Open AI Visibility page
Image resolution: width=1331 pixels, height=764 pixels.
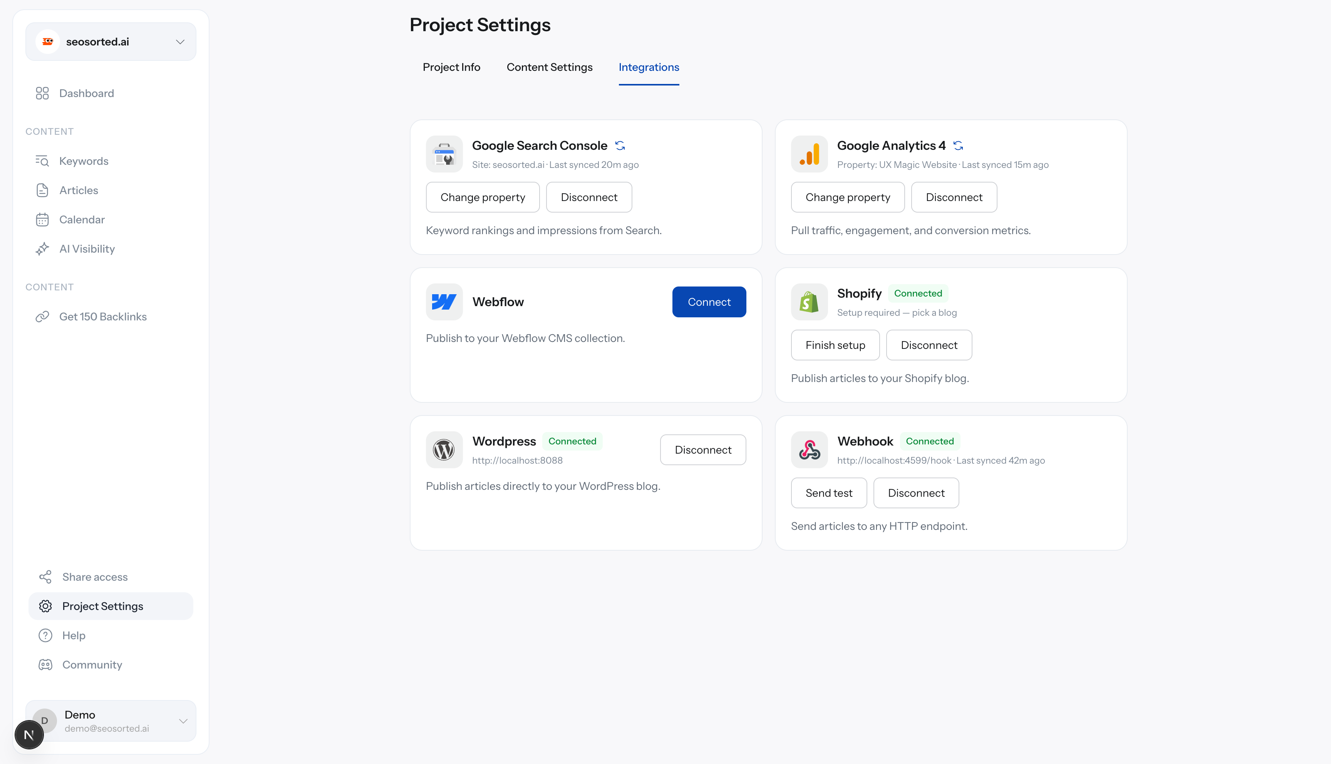[x=111, y=249]
